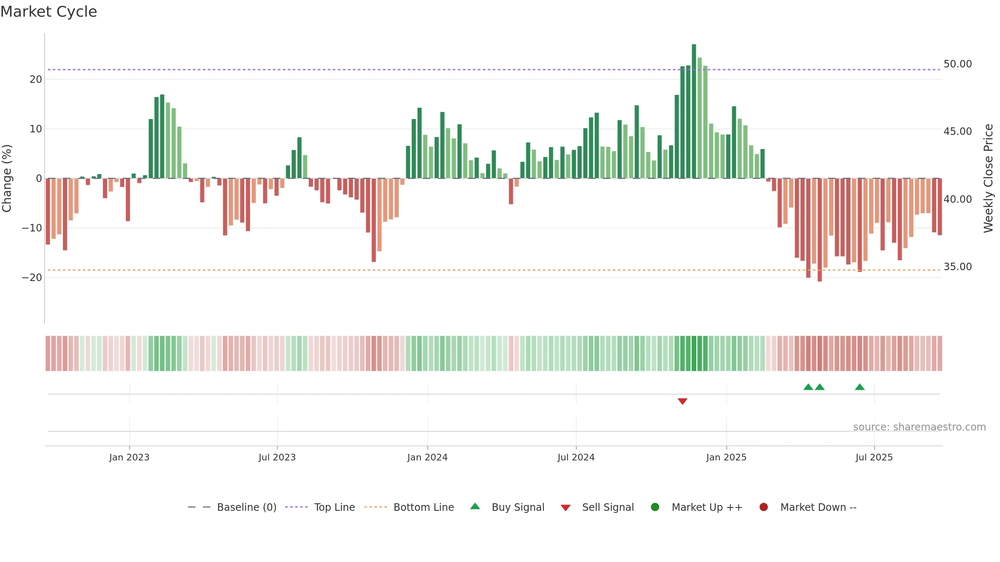Click the −10 change axis tick label
Viewport: 1000px width, 562px height.
click(32, 228)
